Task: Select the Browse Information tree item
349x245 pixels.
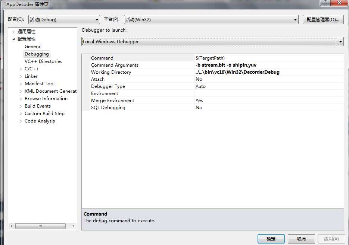Action: click(x=46, y=99)
